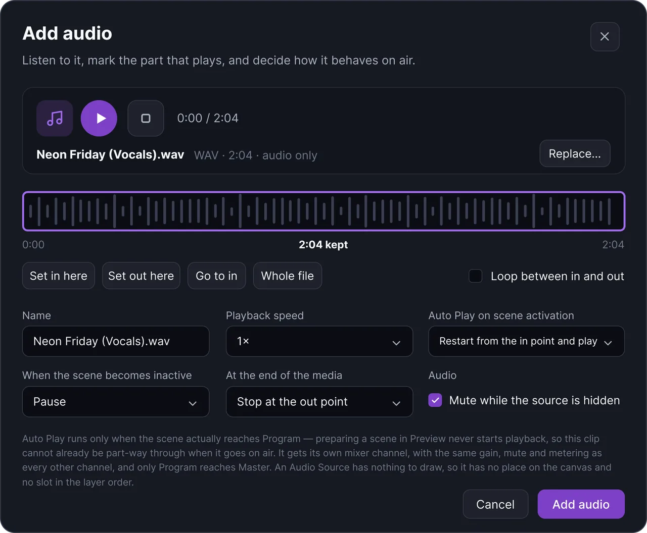Cancel adding the audio
Screen dimensions: 647x533
pos(495,504)
